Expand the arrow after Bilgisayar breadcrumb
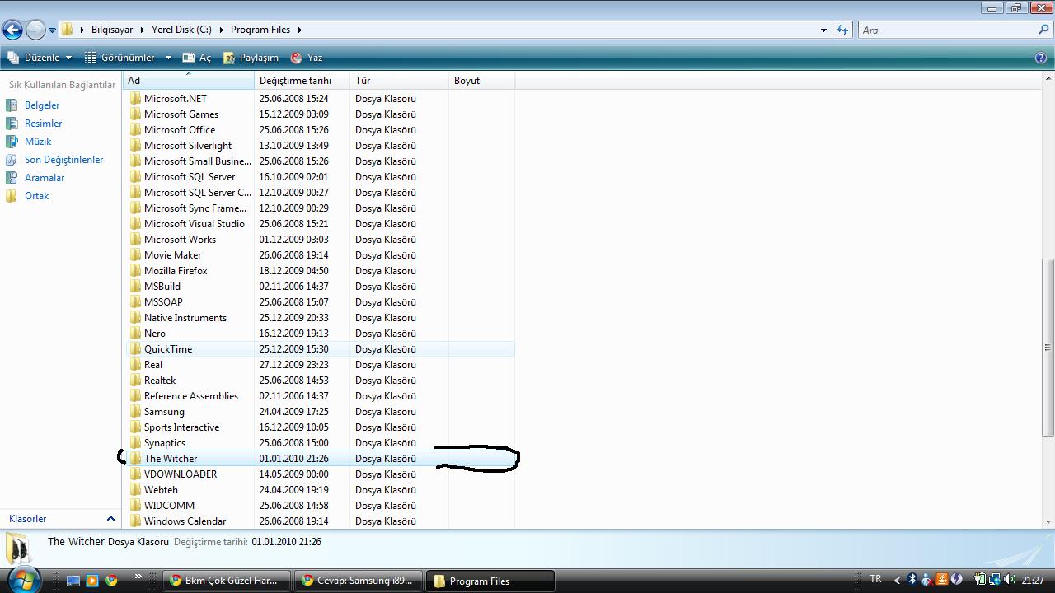The height and width of the screenshot is (593, 1055). [x=142, y=30]
